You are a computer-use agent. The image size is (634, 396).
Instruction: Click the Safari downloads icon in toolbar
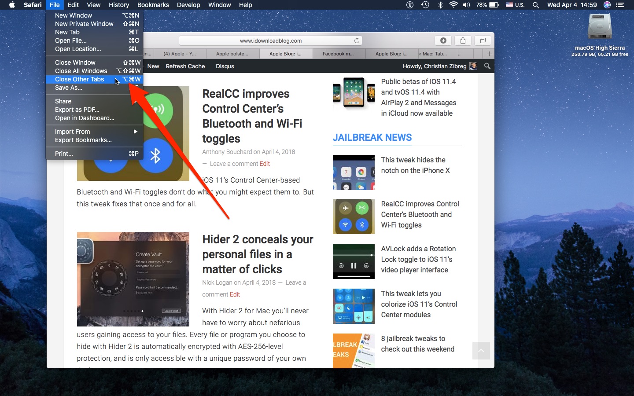coord(443,40)
